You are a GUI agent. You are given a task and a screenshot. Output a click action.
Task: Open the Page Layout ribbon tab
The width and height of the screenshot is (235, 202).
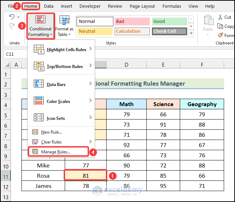pos(142,6)
